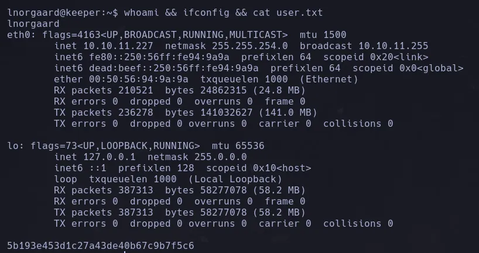
Task: Click the user flag hash at the bottom
Action: [x=100, y=245]
